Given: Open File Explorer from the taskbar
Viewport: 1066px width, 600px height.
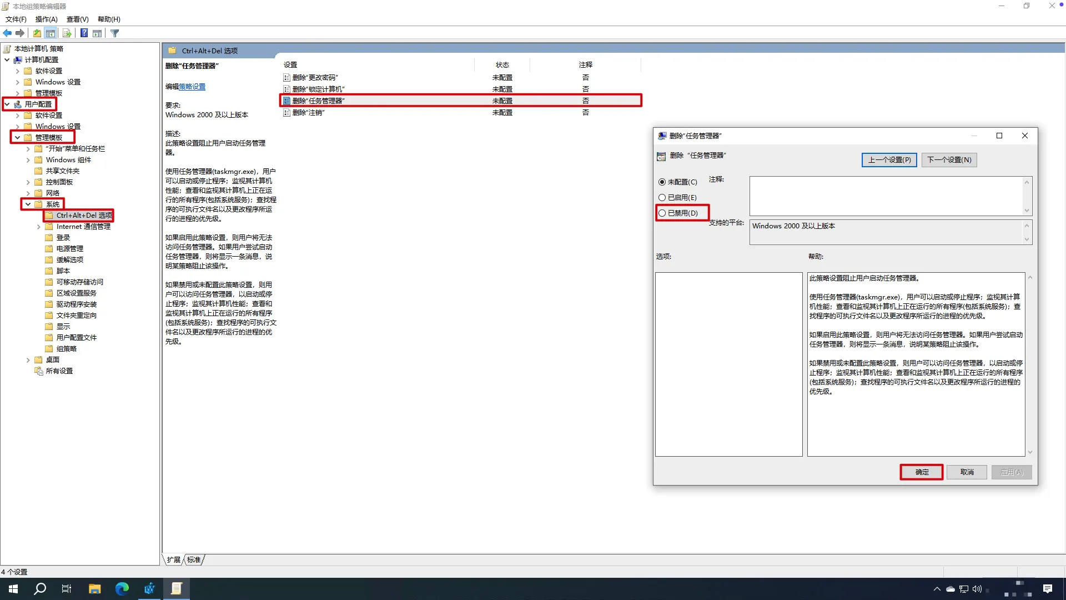Looking at the screenshot, I should pyautogui.click(x=94, y=589).
